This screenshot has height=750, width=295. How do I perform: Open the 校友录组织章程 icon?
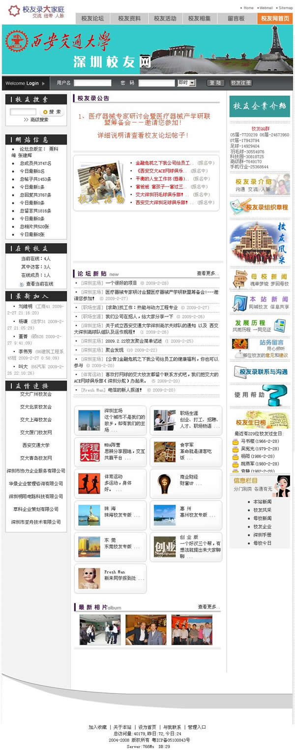[260, 207]
